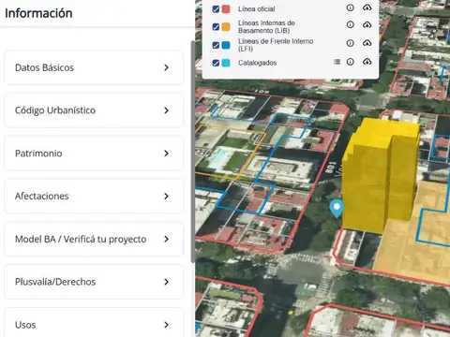Image resolution: width=450 pixels, height=337 pixels.
Task: Disable the Catalogados layer checkbox
Action: click(216, 63)
